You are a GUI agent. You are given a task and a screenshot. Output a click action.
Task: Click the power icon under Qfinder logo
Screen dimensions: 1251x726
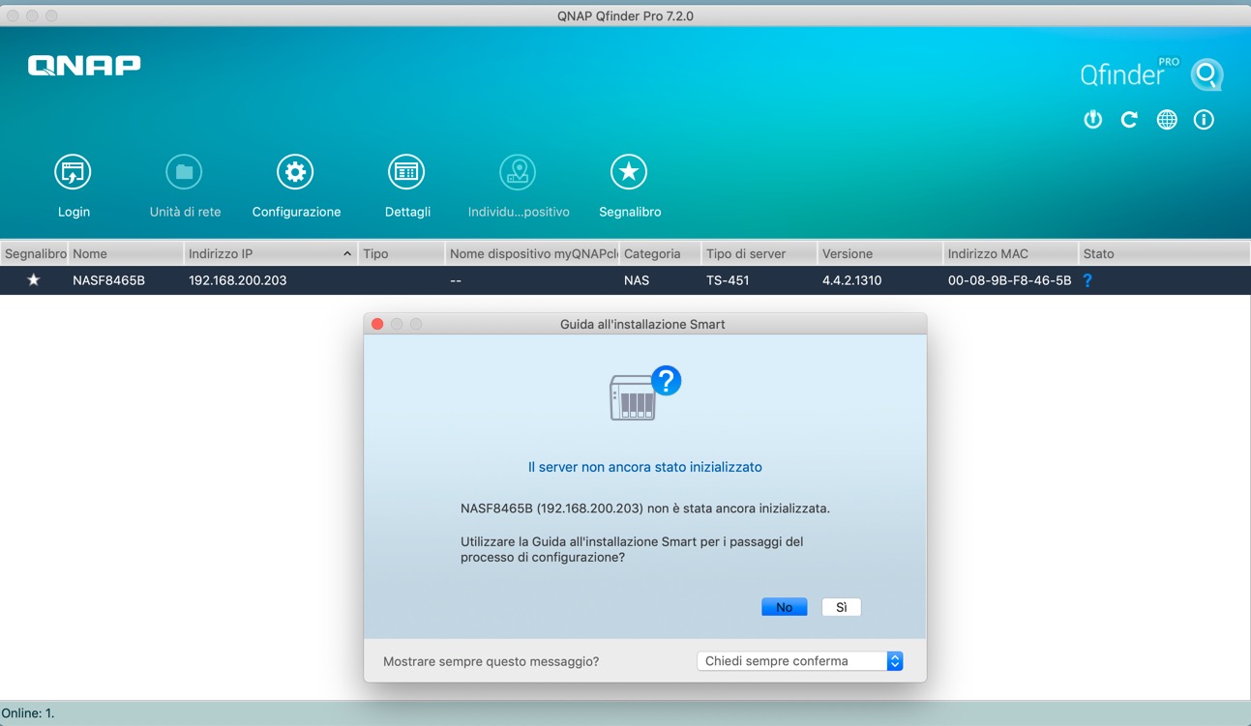point(1092,120)
